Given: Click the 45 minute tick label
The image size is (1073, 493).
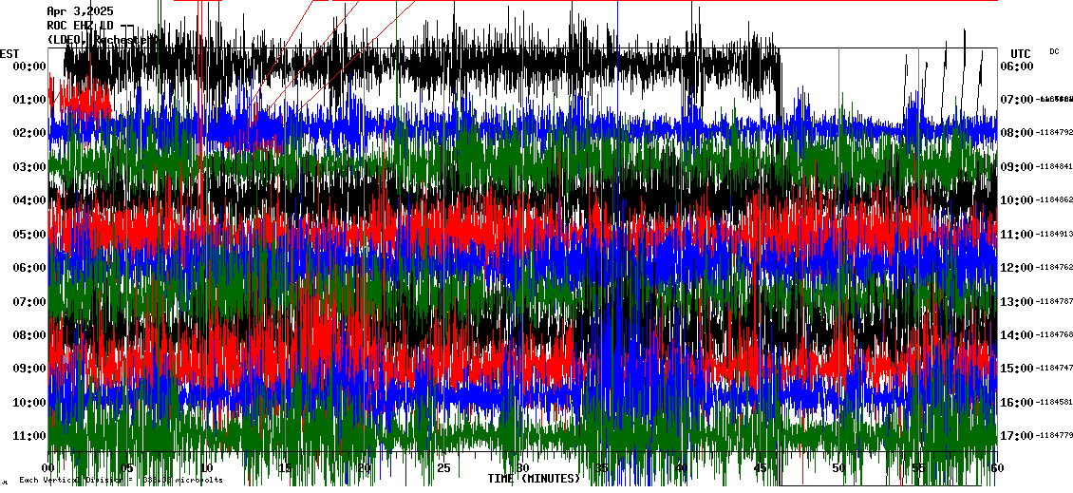Looking at the screenshot, I should pos(760,468).
